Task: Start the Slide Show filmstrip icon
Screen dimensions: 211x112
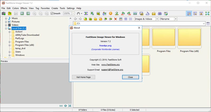Action: 86,13
